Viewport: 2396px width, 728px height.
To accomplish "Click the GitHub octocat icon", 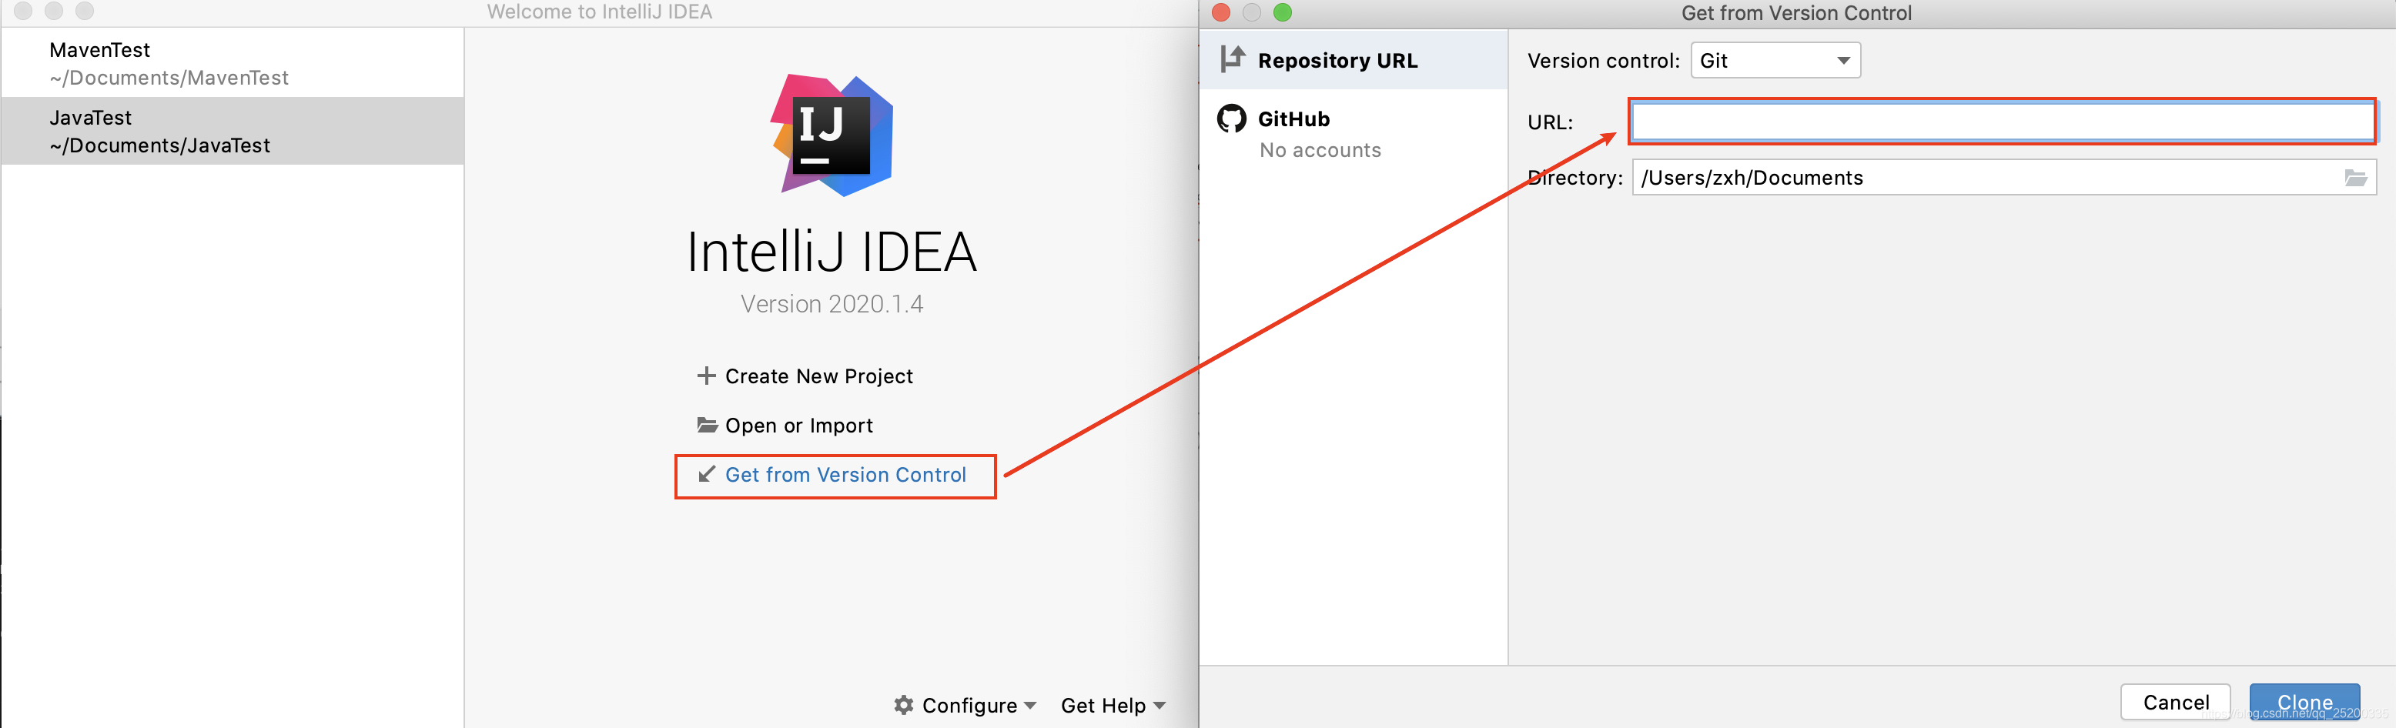I will [1231, 119].
